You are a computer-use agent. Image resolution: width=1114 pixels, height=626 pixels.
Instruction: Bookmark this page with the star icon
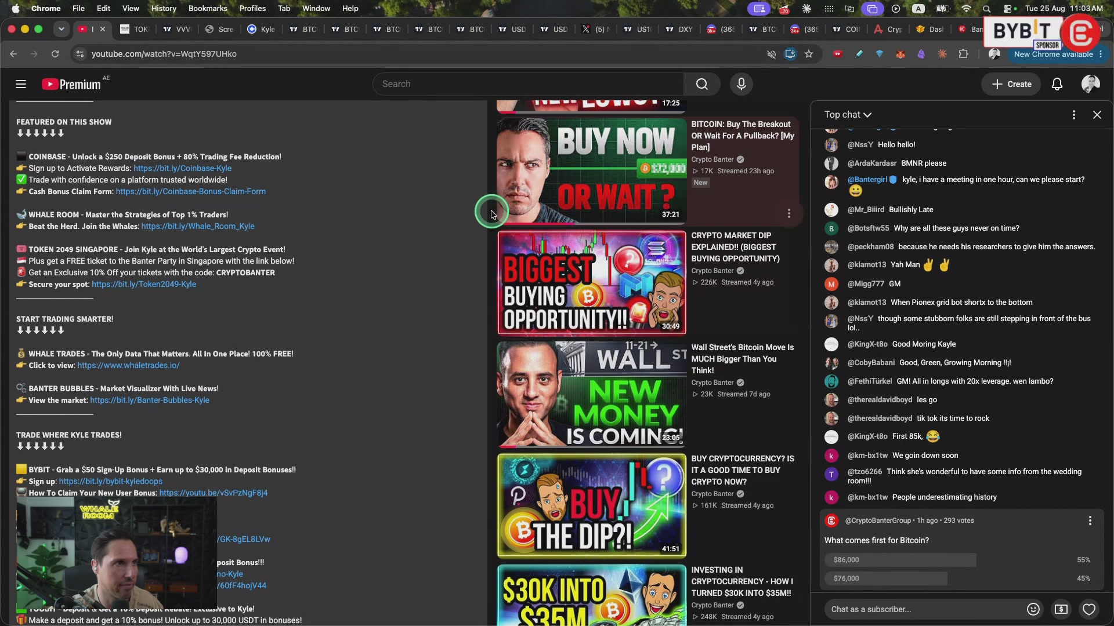(x=809, y=54)
